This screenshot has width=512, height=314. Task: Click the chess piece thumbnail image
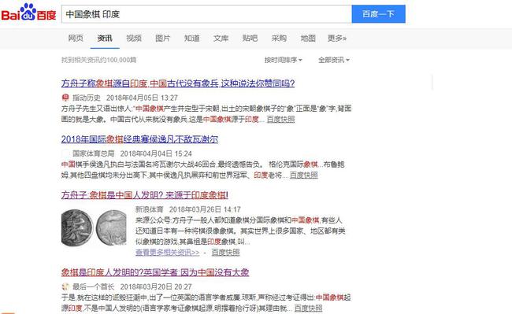[94, 227]
